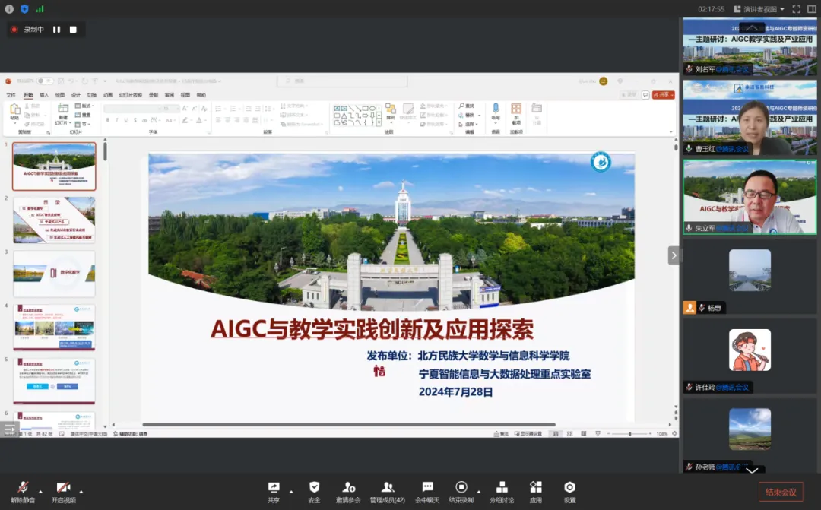Switch to the 插入 ribbon tab
The image size is (821, 510).
pos(45,95)
